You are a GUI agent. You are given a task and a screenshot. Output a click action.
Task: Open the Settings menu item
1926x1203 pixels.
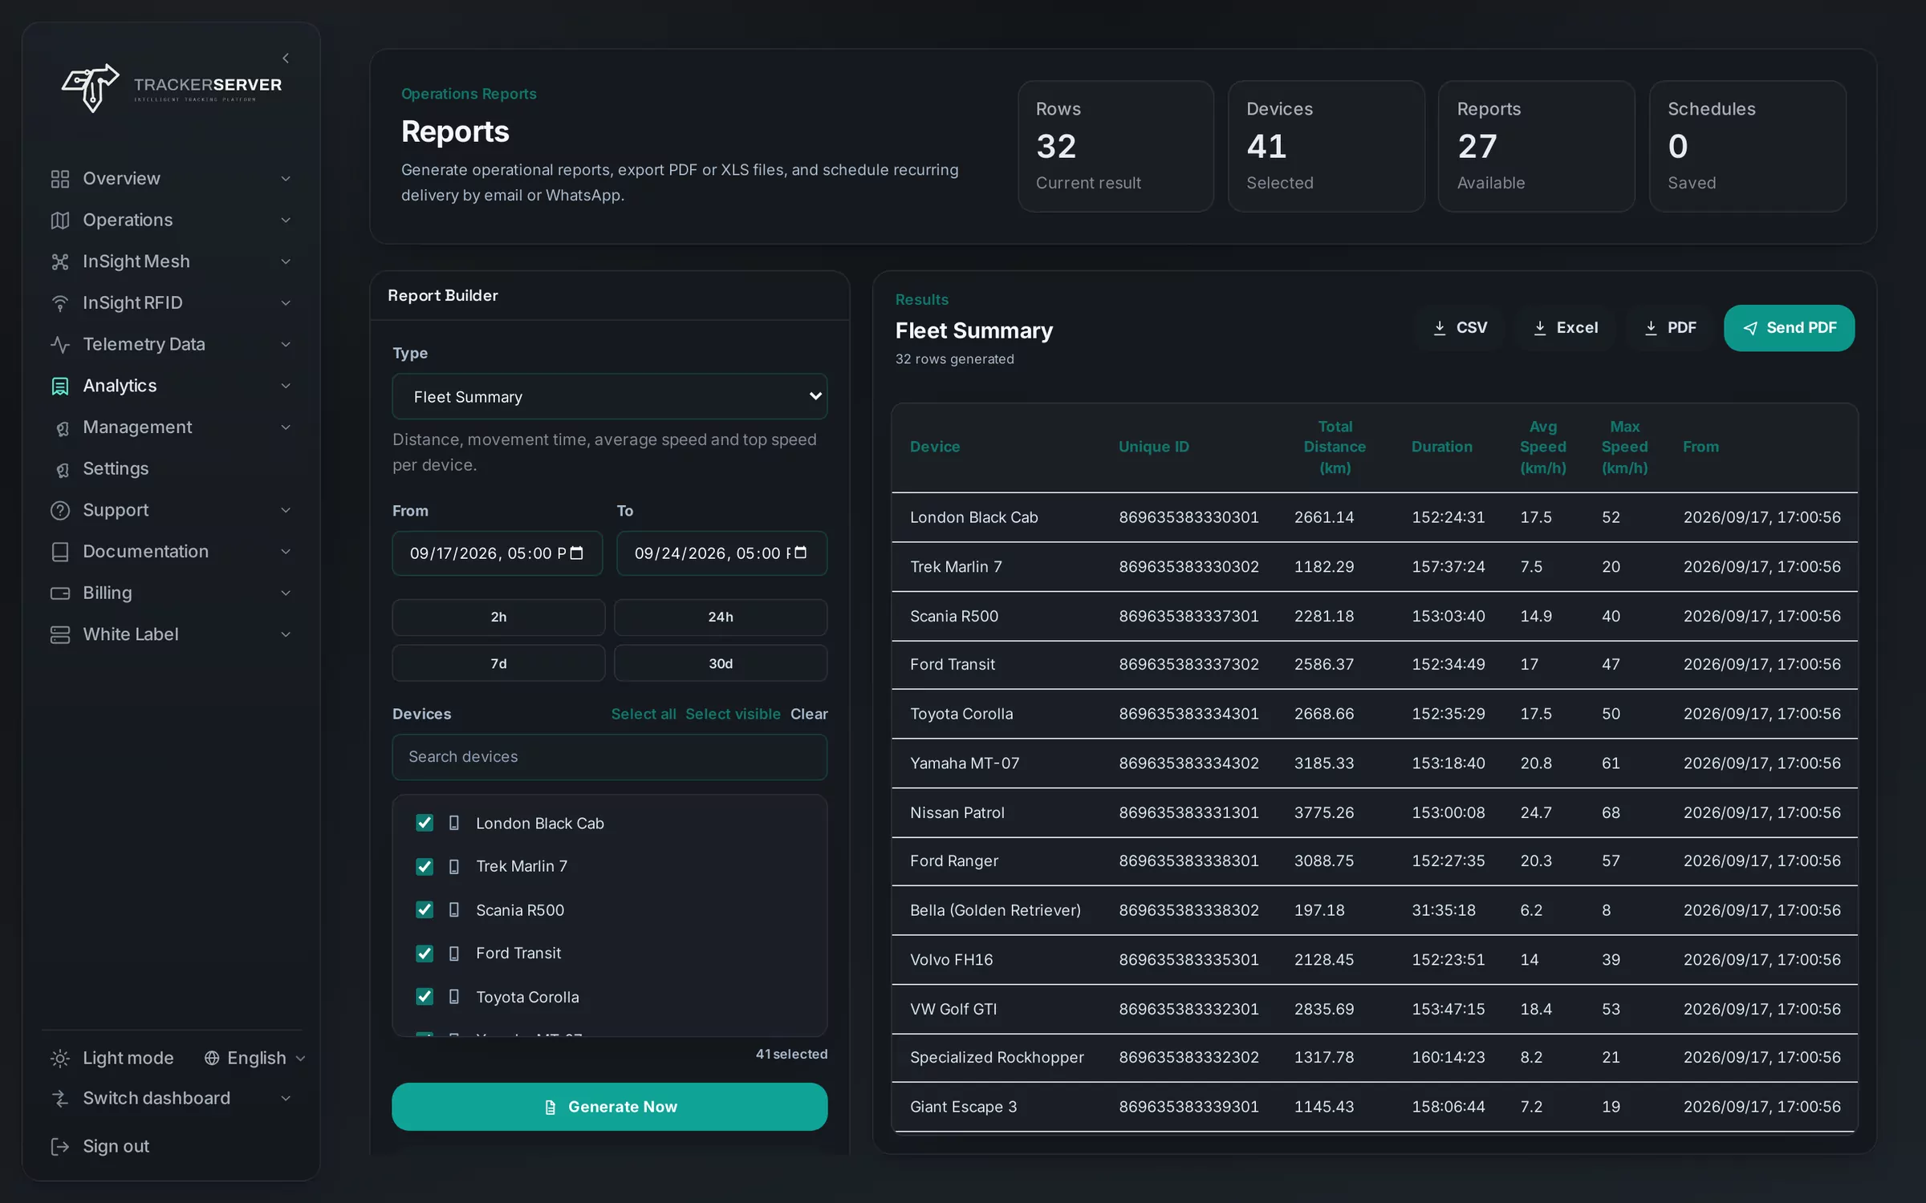[x=171, y=468]
